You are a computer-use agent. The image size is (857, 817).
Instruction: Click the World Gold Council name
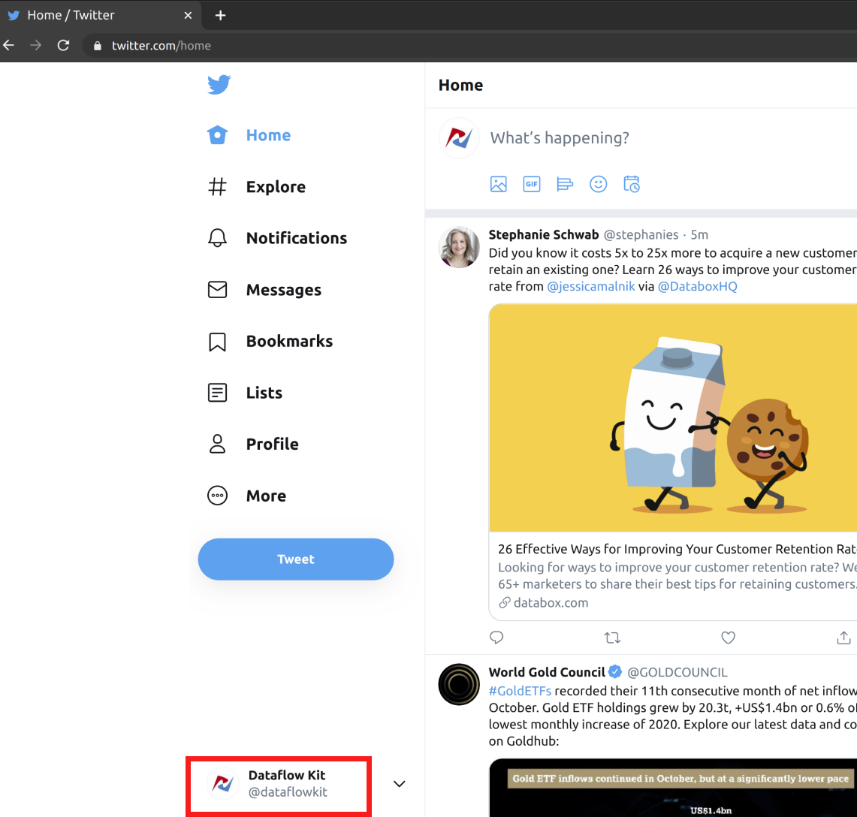[547, 672]
